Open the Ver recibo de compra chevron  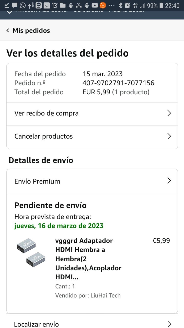(169, 113)
